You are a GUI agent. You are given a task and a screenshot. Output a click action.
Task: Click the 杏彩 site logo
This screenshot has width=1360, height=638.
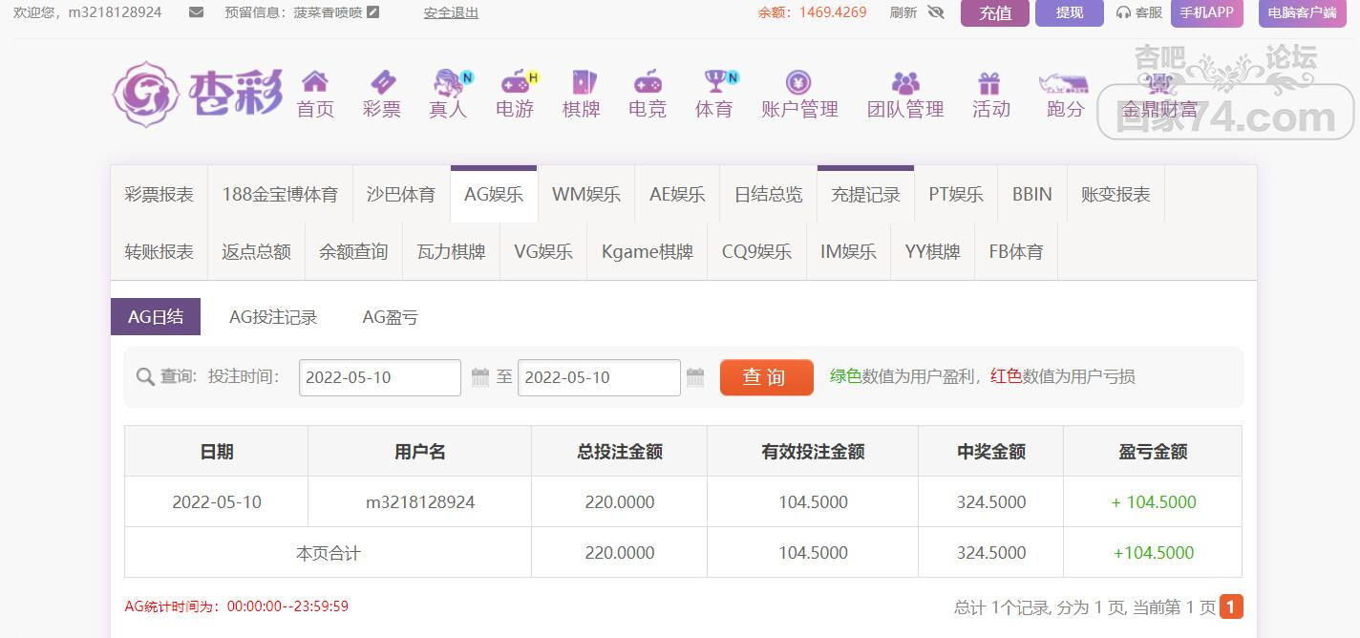coord(198,95)
